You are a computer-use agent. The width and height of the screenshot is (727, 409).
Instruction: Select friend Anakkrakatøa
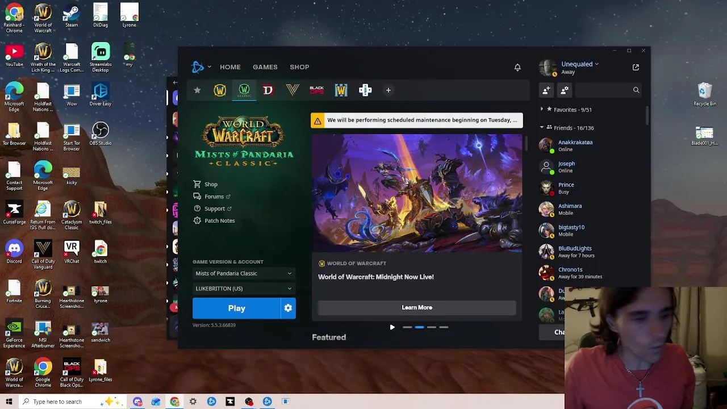point(591,145)
